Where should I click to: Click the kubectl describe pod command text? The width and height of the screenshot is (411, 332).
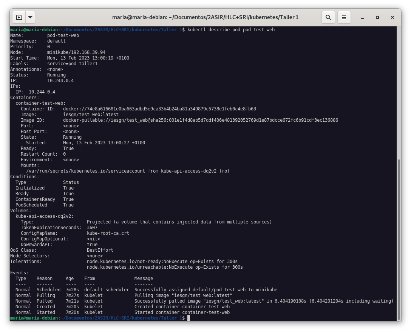click(x=231, y=30)
